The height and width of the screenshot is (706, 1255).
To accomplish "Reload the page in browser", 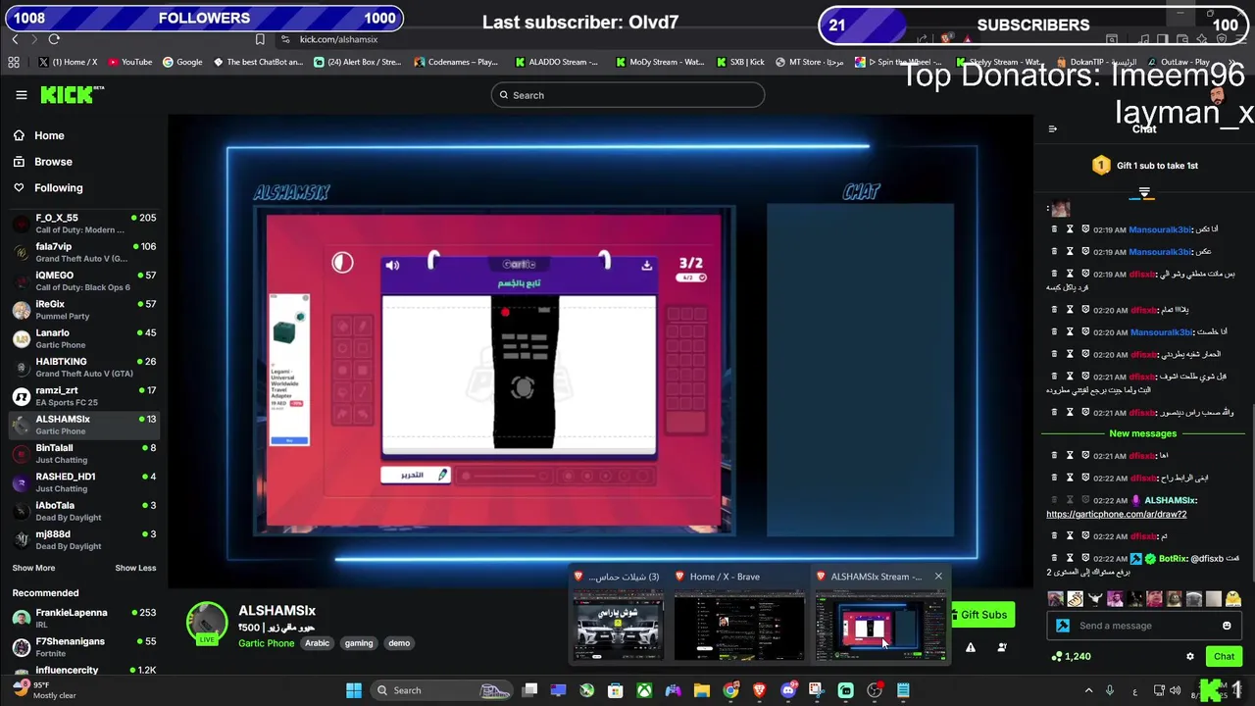I will (x=54, y=39).
